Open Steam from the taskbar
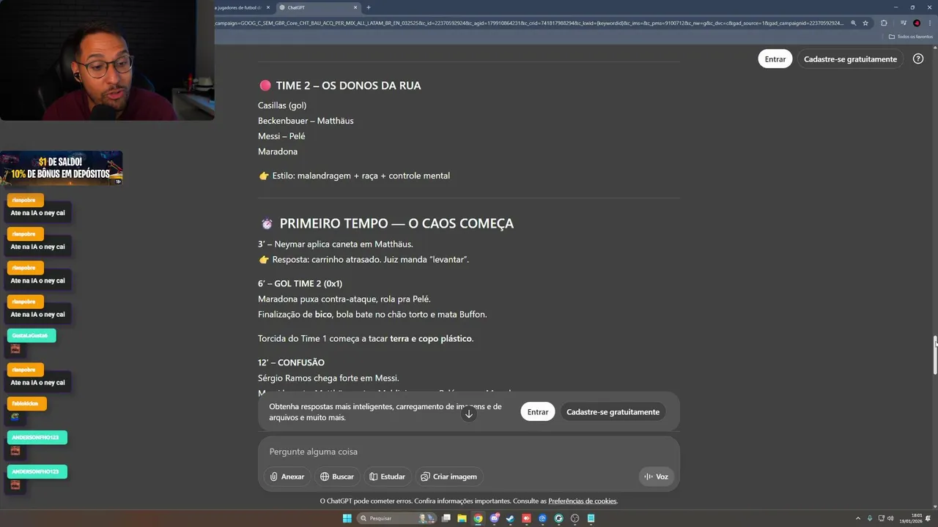 510,518
